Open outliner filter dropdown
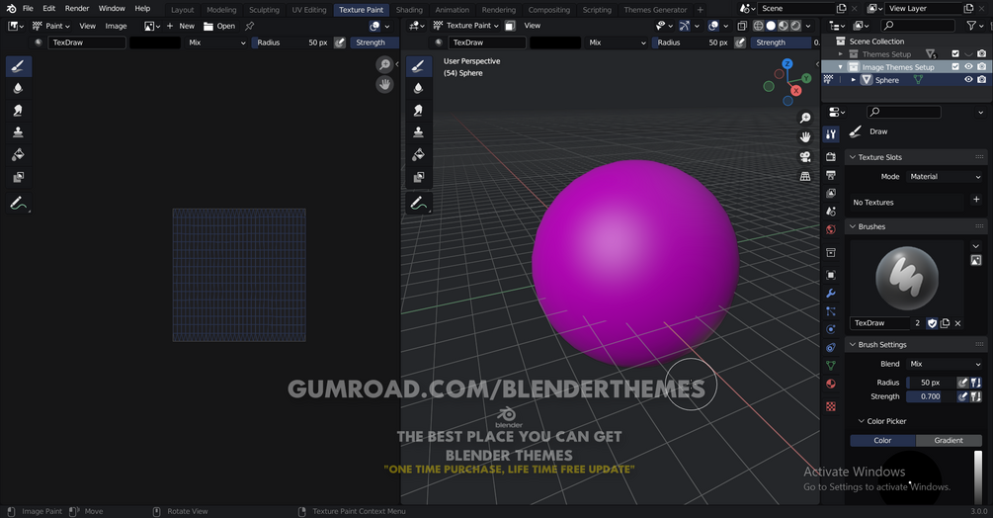Viewport: 993px width, 518px height. (974, 26)
